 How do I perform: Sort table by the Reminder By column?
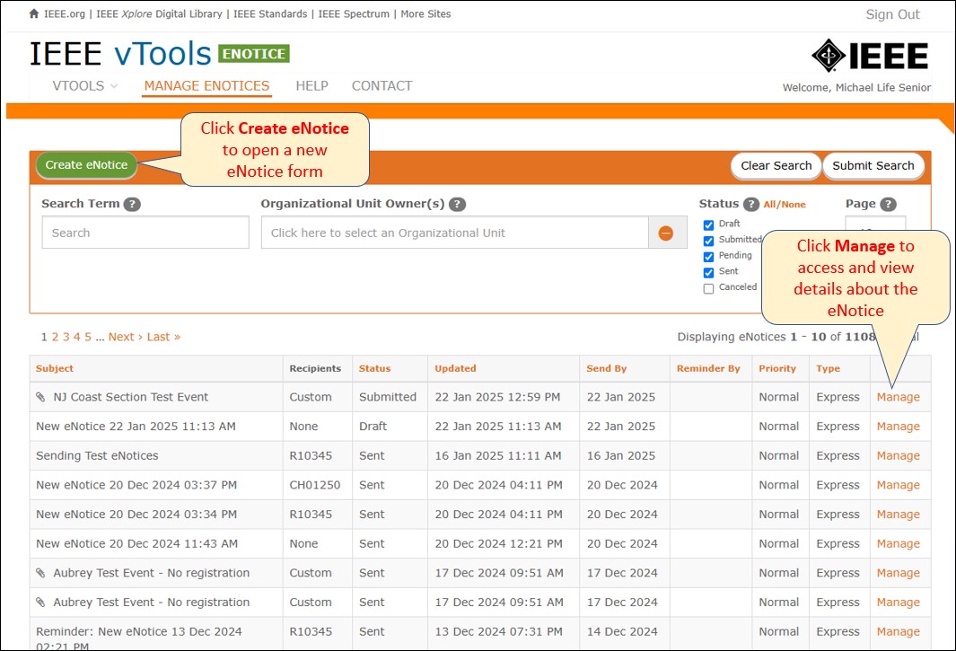(x=708, y=368)
